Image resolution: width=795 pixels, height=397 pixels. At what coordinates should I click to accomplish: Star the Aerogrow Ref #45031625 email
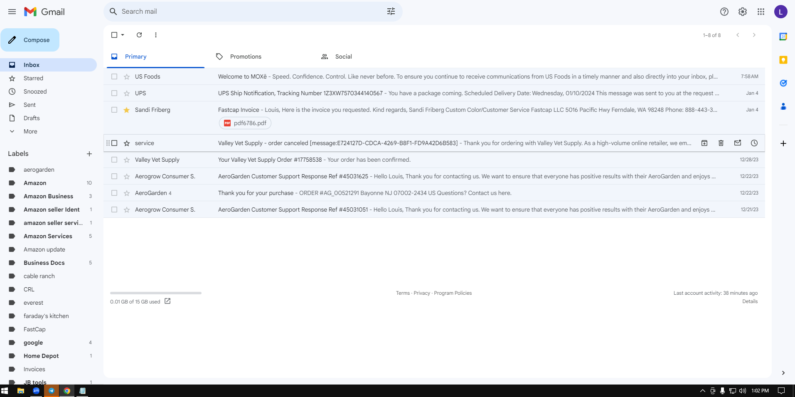click(127, 176)
